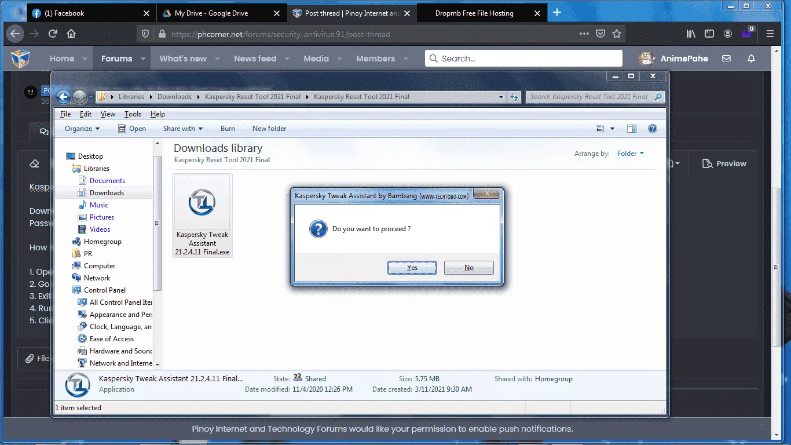Image resolution: width=791 pixels, height=445 pixels.
Task: Click No in the Kaspersky dialog
Action: point(469,268)
